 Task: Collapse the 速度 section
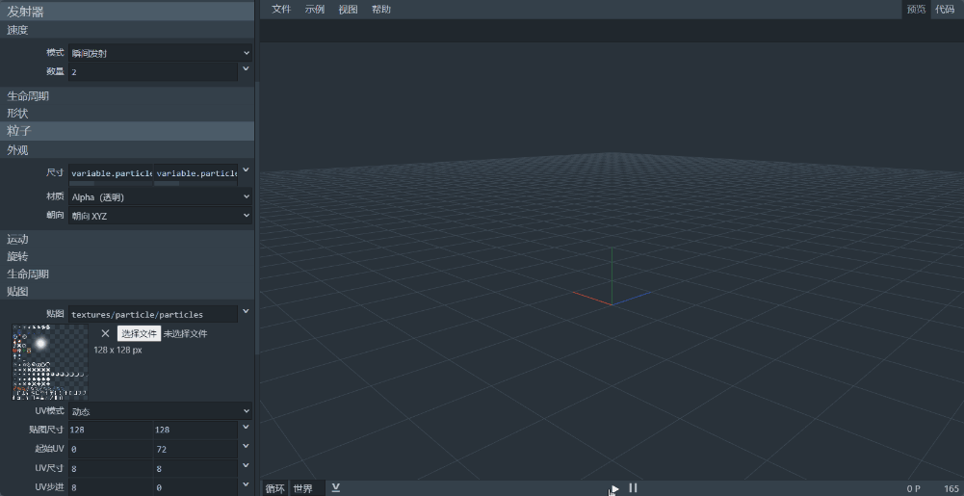[127, 30]
